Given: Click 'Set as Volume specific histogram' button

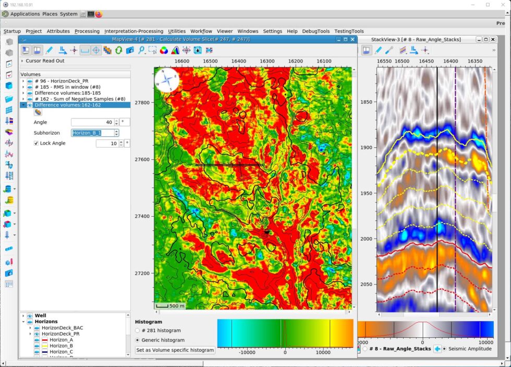Looking at the screenshot, I should (176, 350).
